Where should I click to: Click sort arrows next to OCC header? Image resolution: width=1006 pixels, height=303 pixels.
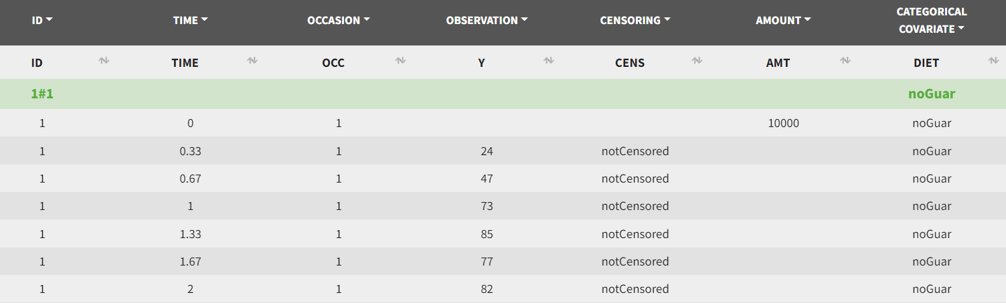pos(400,61)
